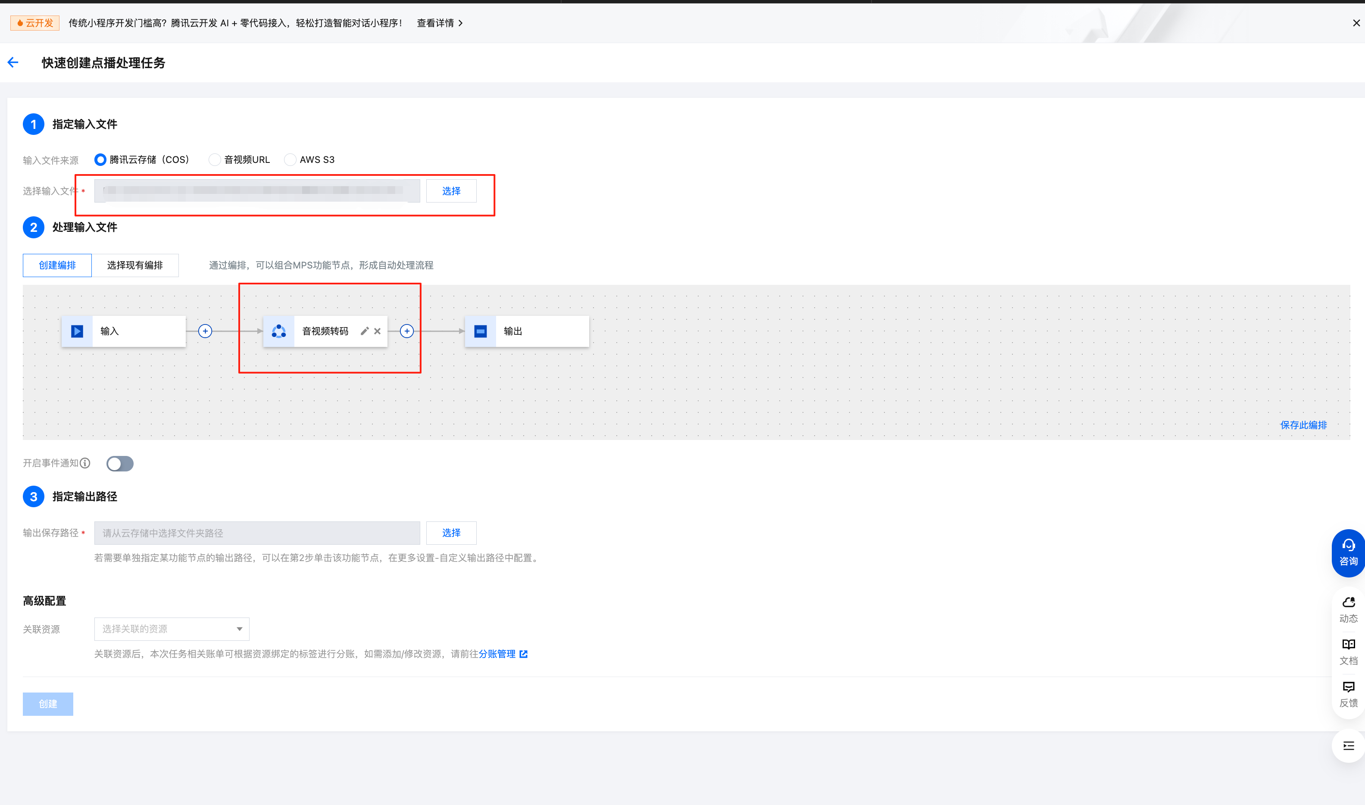Image resolution: width=1365 pixels, height=805 pixels.
Task: Toggle the 开启事件通知 switch
Action: pyautogui.click(x=120, y=463)
